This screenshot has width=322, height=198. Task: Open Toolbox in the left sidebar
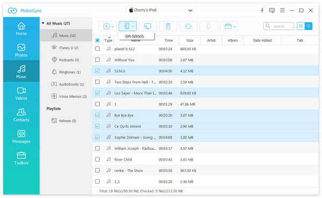21,158
